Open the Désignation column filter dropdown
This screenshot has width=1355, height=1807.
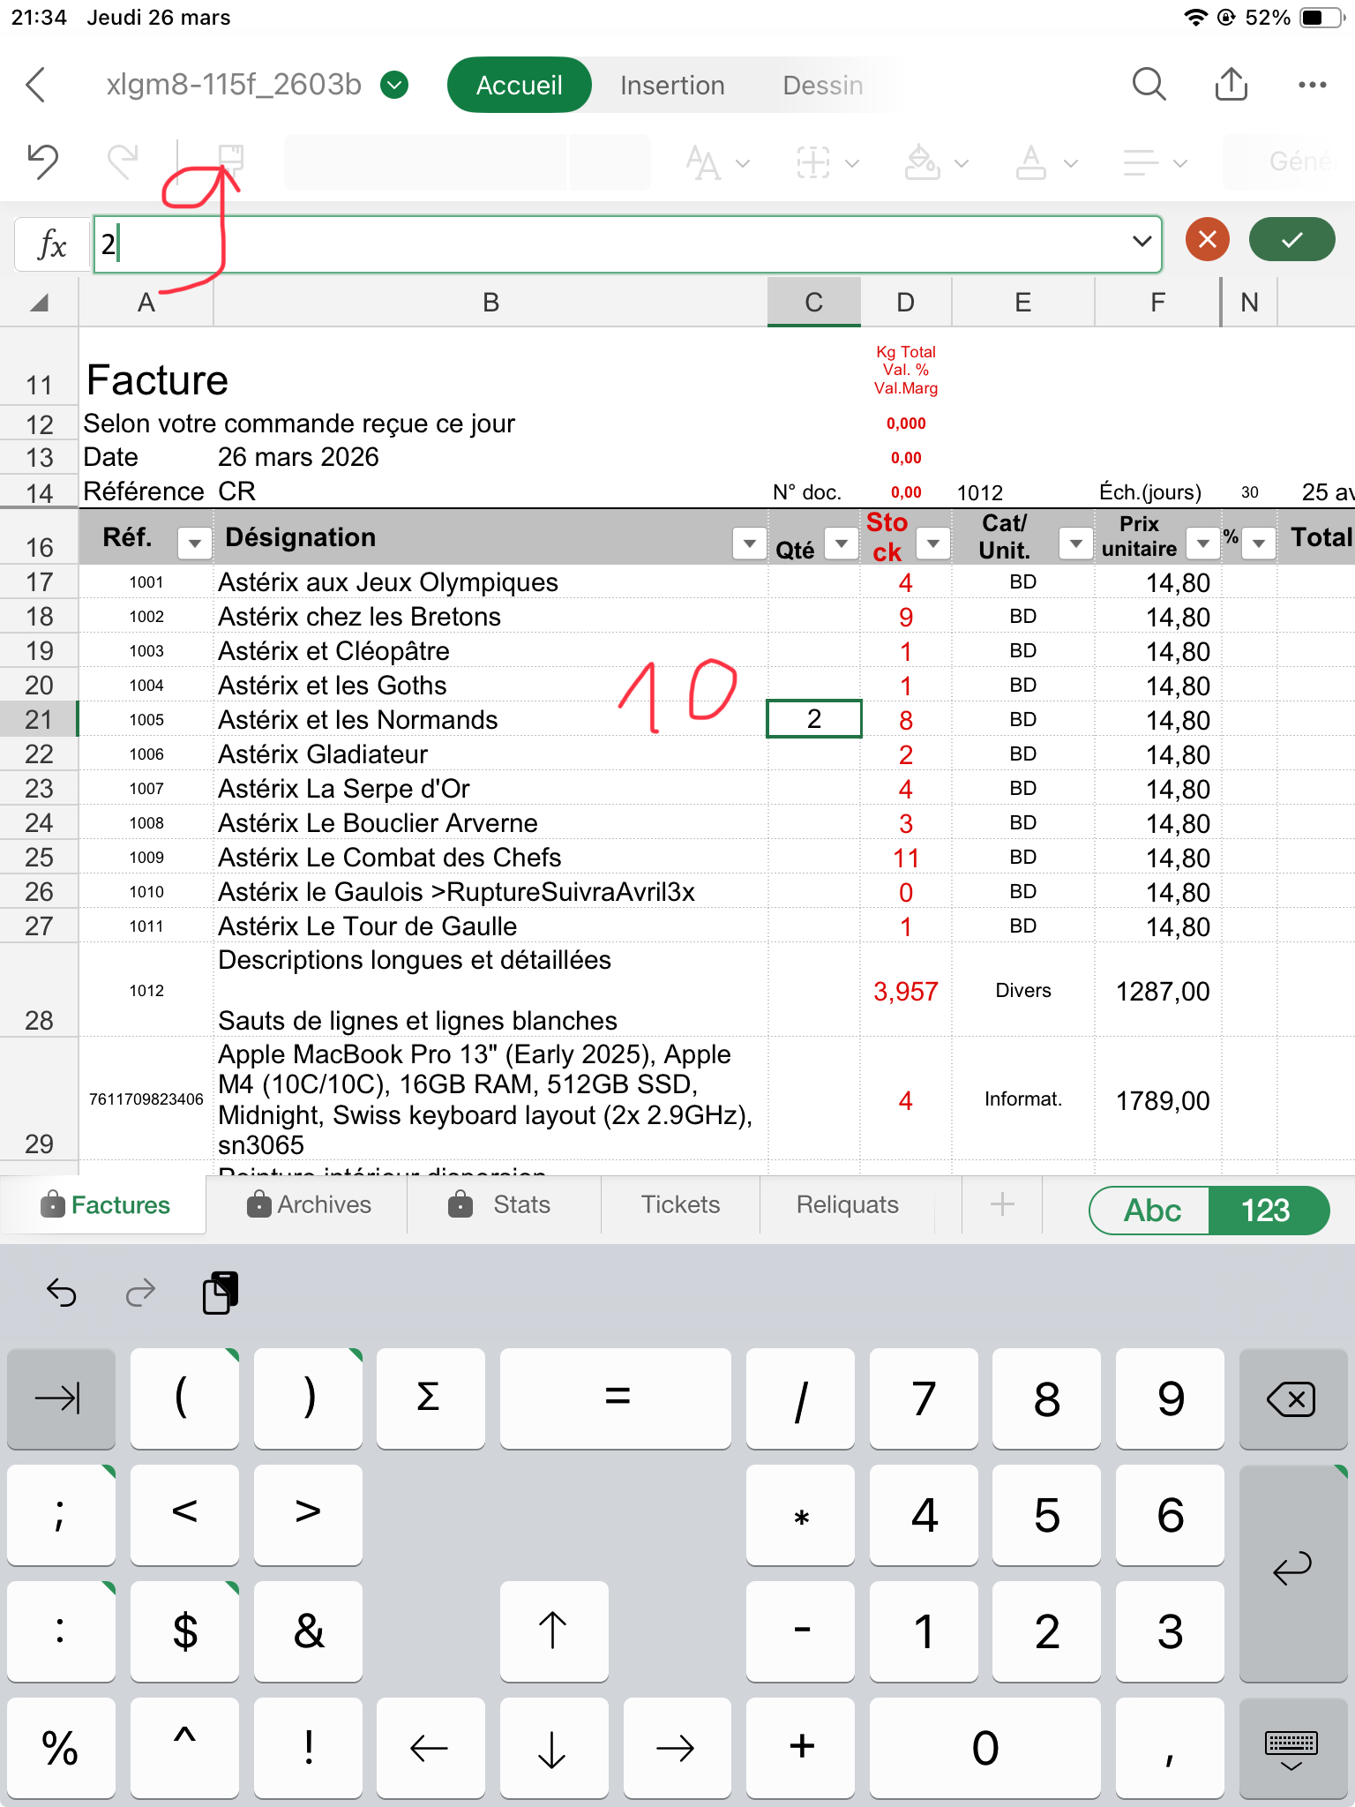point(749,544)
